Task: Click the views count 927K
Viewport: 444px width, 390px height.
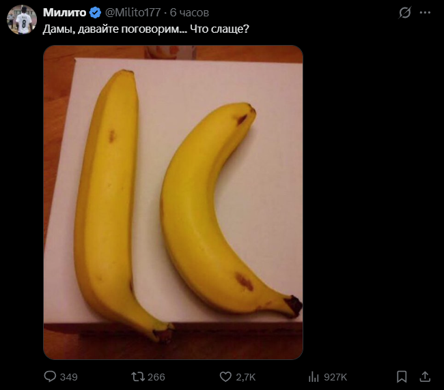Action: (335, 377)
